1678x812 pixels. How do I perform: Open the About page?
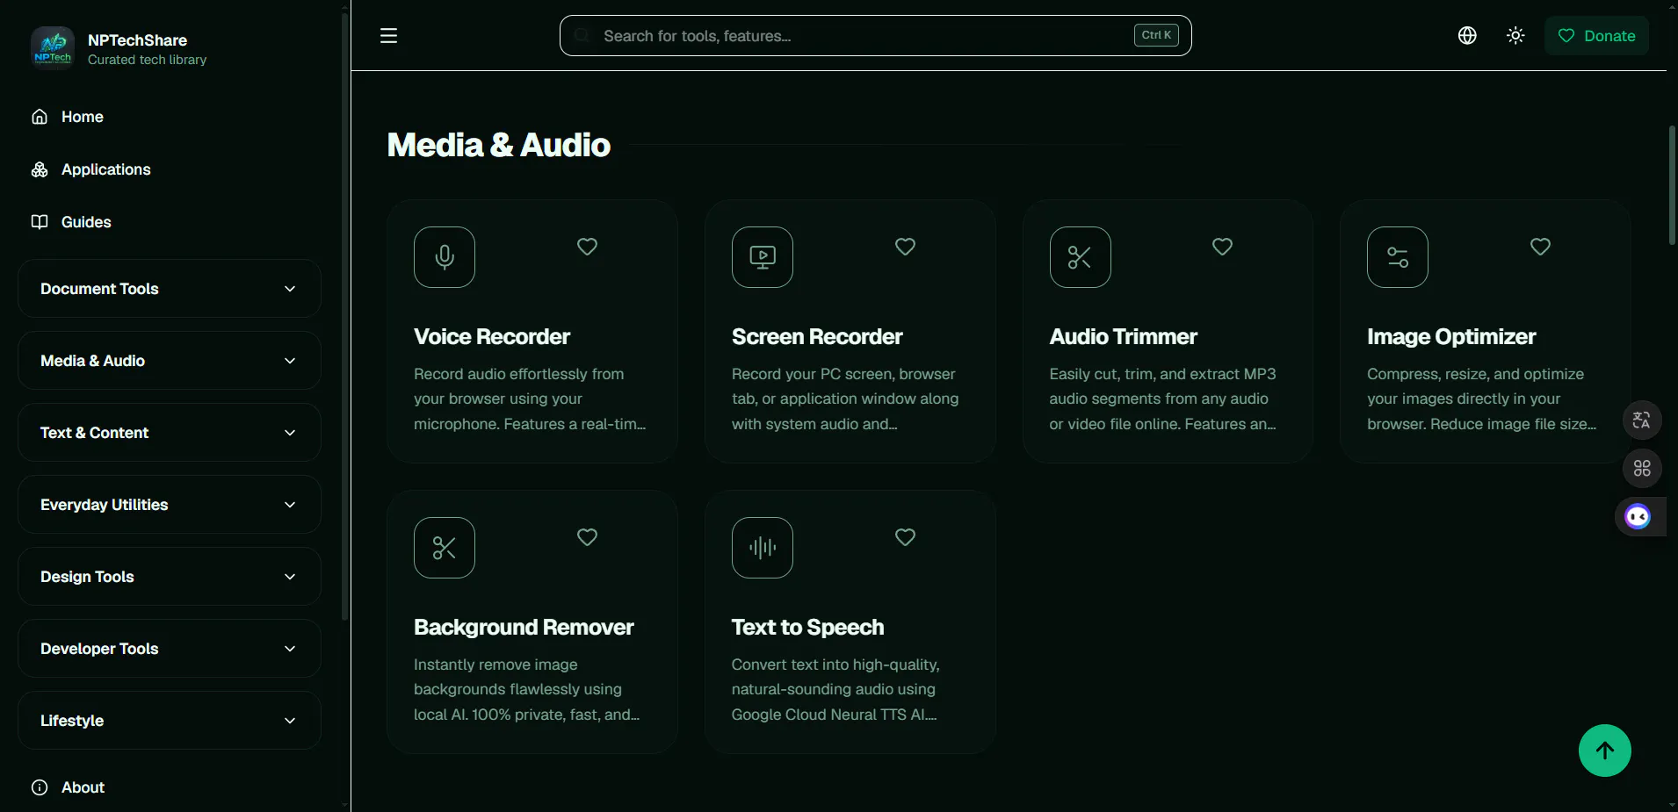coord(83,787)
